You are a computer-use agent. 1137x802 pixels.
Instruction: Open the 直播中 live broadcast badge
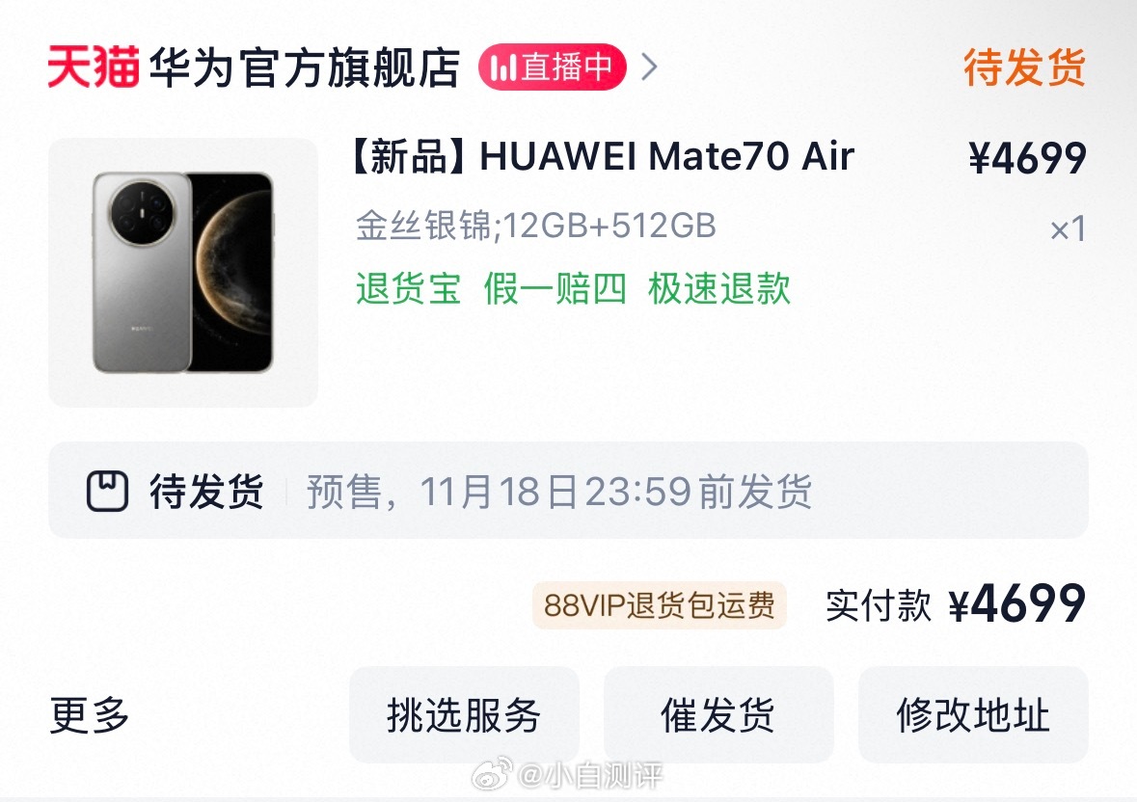(552, 67)
